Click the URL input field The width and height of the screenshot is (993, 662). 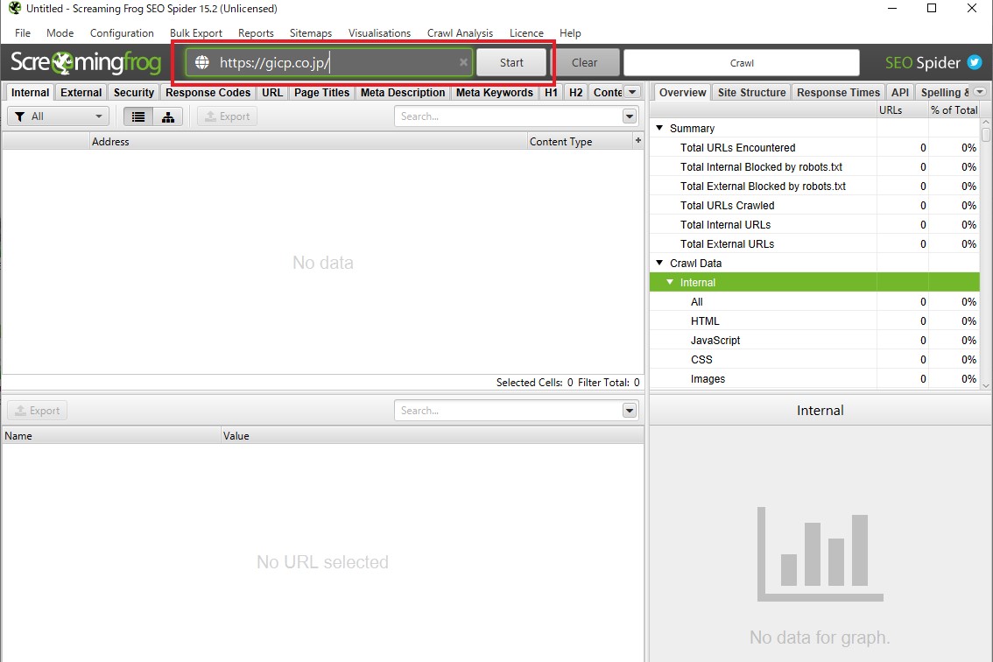[329, 62]
